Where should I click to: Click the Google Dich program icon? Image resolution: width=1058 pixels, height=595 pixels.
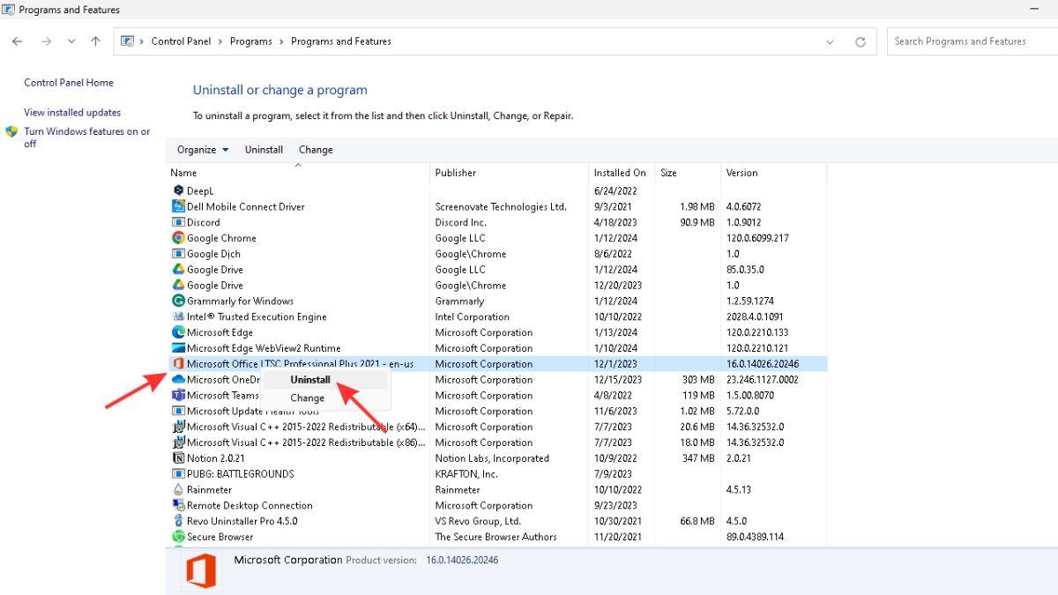[x=178, y=254]
